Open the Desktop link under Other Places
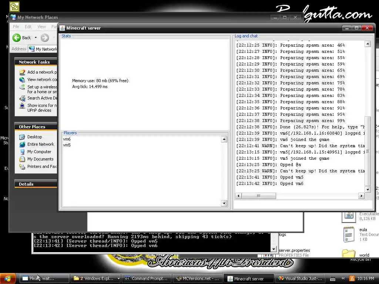This screenshot has width=379, height=284. (34, 137)
